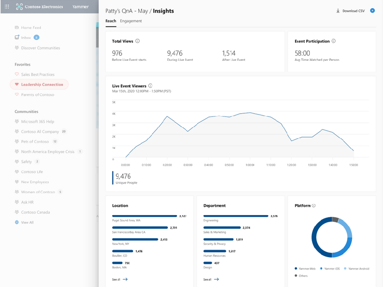Click the 1,514 after live event value
This screenshot has width=383, height=287.
point(229,53)
